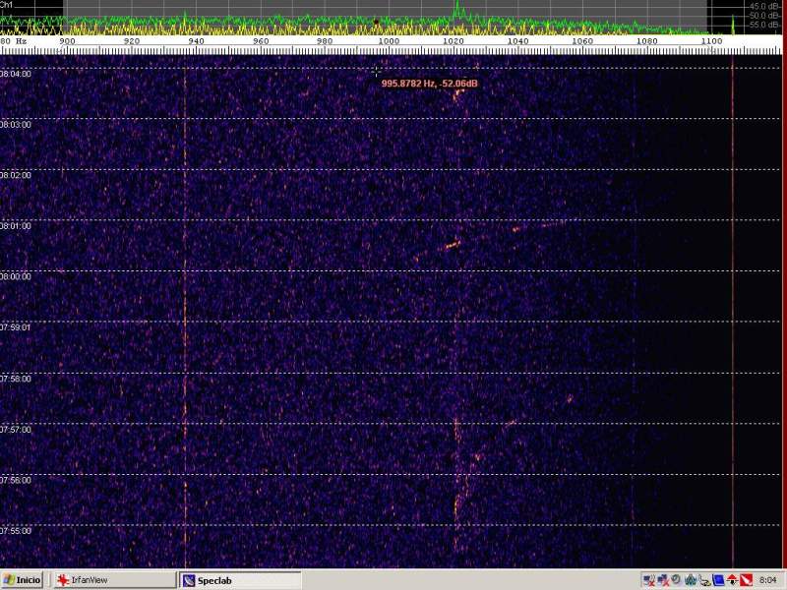The width and height of the screenshot is (787, 590).
Task: Click the 07:57:00 time marker on waterfall
Action: [17, 430]
